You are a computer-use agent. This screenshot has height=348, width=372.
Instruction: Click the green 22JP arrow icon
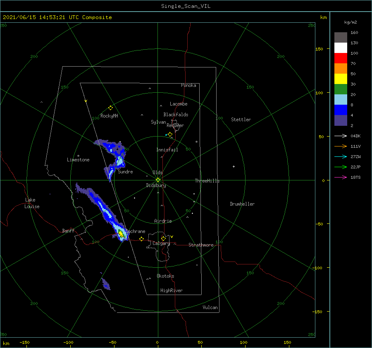(341, 167)
